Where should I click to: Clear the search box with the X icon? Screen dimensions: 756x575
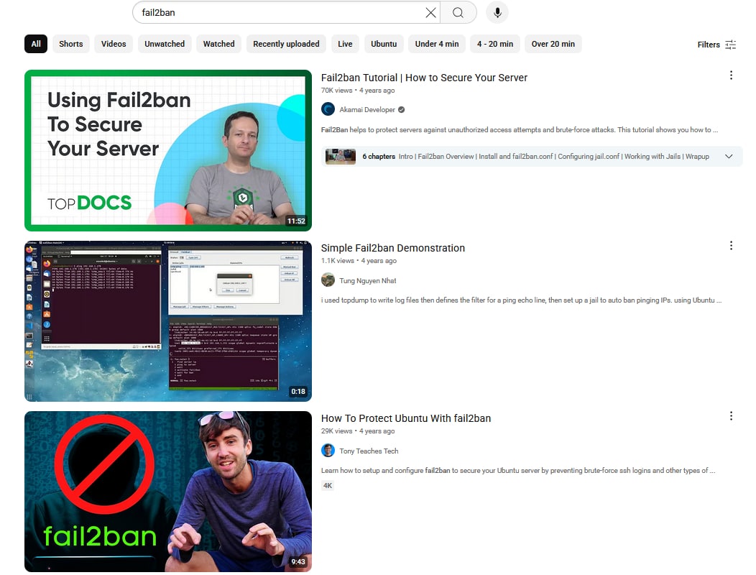(430, 12)
